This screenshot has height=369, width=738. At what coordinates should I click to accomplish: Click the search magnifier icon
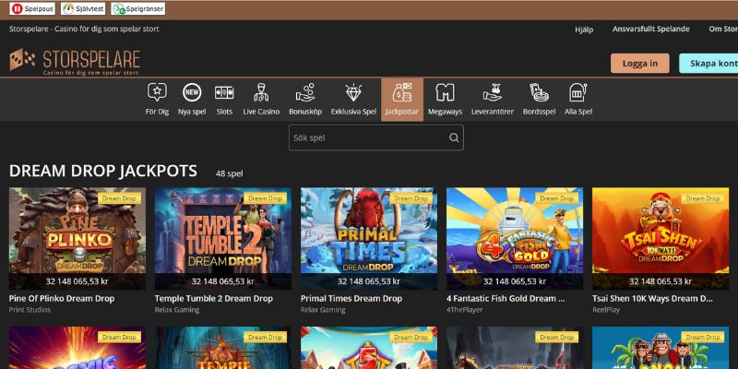[x=454, y=138]
